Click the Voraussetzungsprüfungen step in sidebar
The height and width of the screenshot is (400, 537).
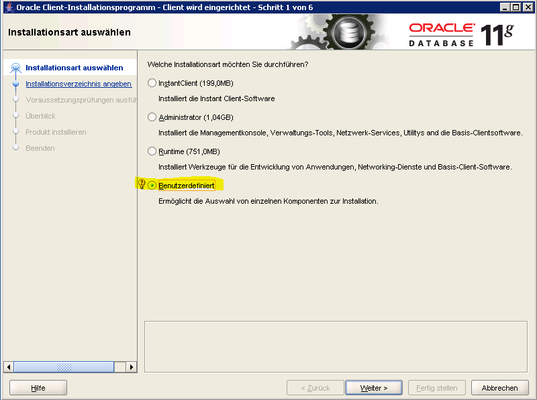pyautogui.click(x=81, y=100)
